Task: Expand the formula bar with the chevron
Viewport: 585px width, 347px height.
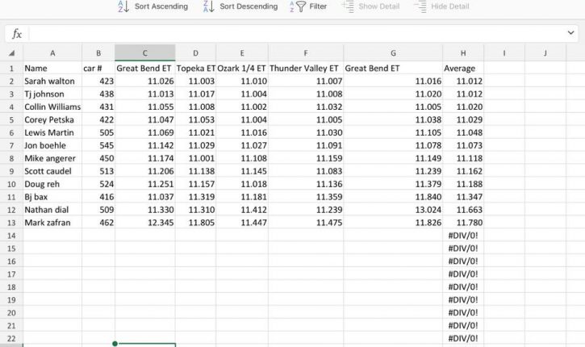Action: 570,34
